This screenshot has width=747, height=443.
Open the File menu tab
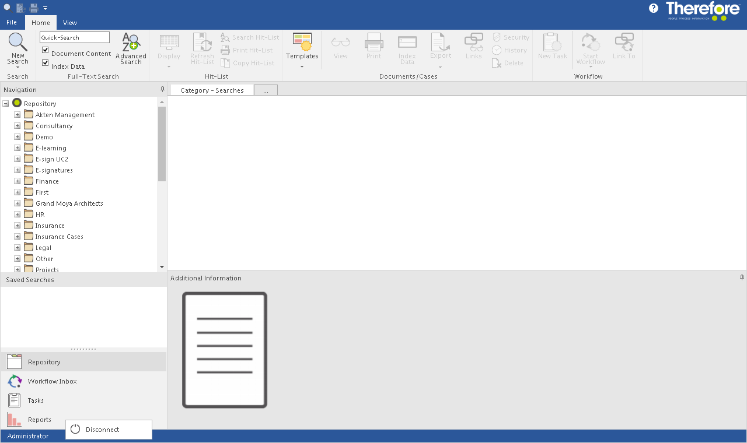coord(12,23)
